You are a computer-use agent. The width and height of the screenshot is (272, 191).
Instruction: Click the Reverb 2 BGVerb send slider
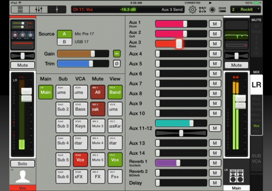(x=181, y=173)
